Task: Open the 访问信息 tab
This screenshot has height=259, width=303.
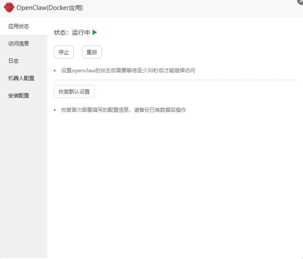Action: (x=19, y=44)
